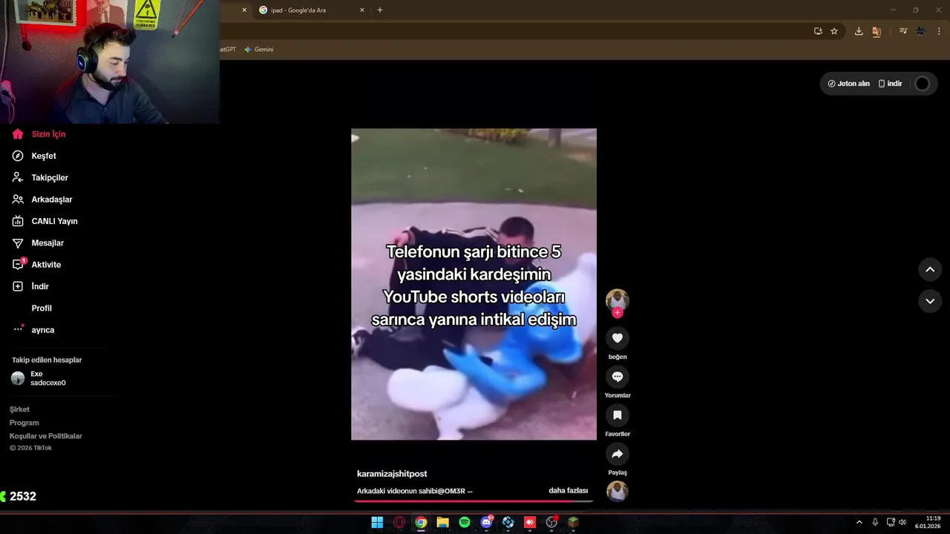Open Aktivite notifications
Viewport: 950px width, 534px height.
(x=46, y=265)
